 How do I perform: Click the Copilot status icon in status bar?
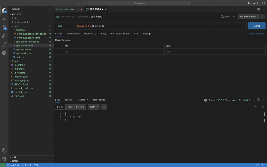click(x=258, y=165)
